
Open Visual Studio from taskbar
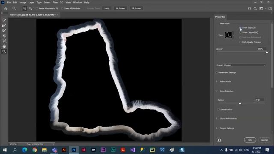[x=133, y=150]
